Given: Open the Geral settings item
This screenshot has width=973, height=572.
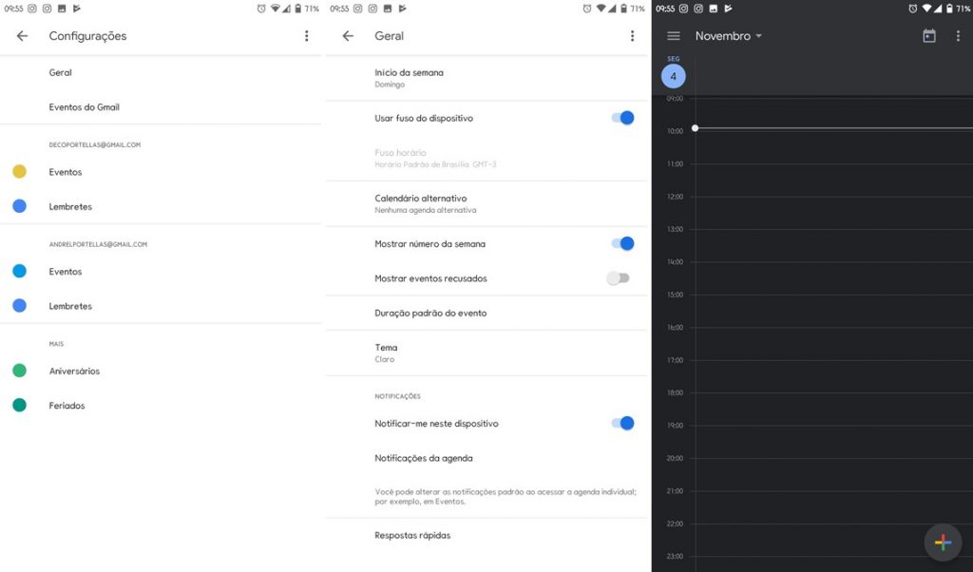Looking at the screenshot, I should pos(161,72).
